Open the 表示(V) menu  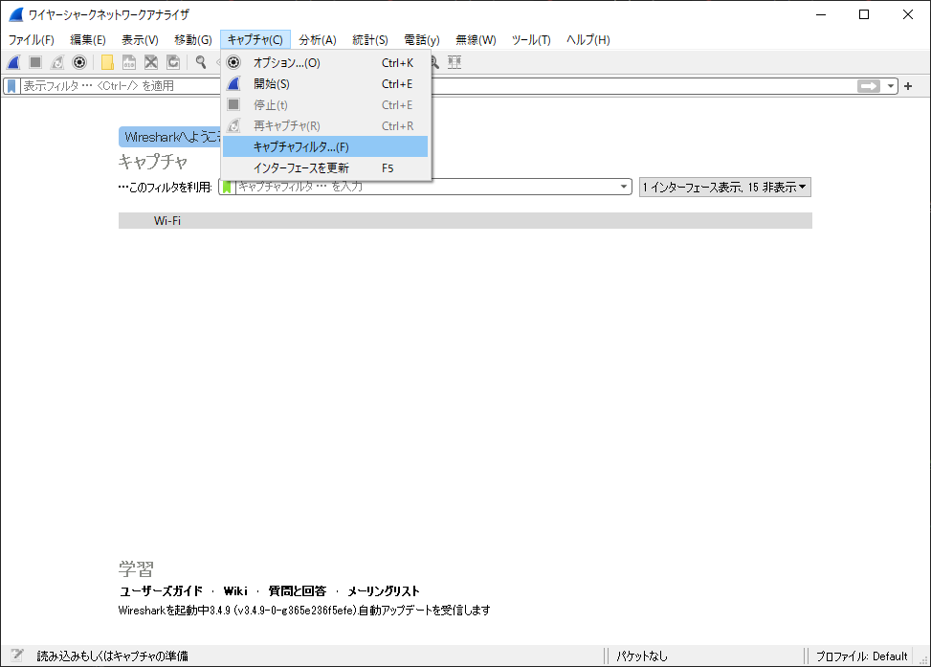[x=140, y=40]
